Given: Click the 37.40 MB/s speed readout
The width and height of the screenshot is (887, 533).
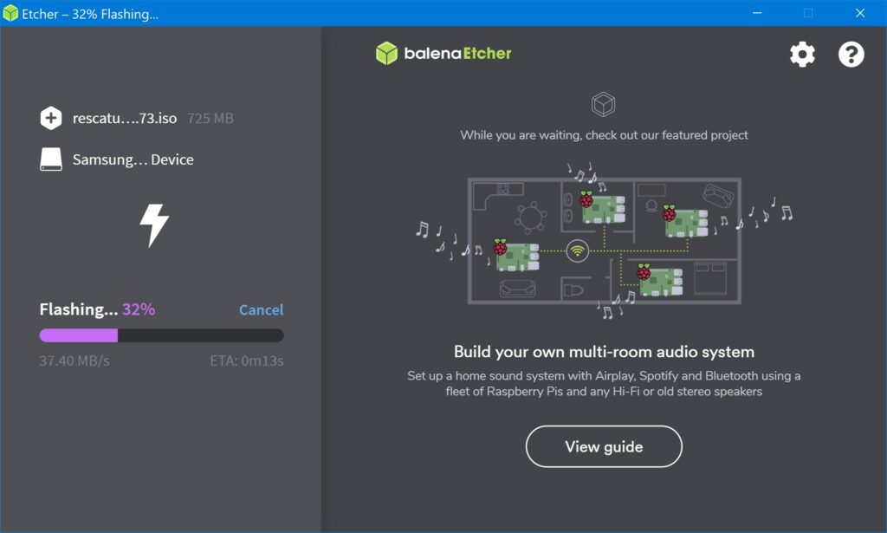Looking at the screenshot, I should pyautogui.click(x=74, y=361).
